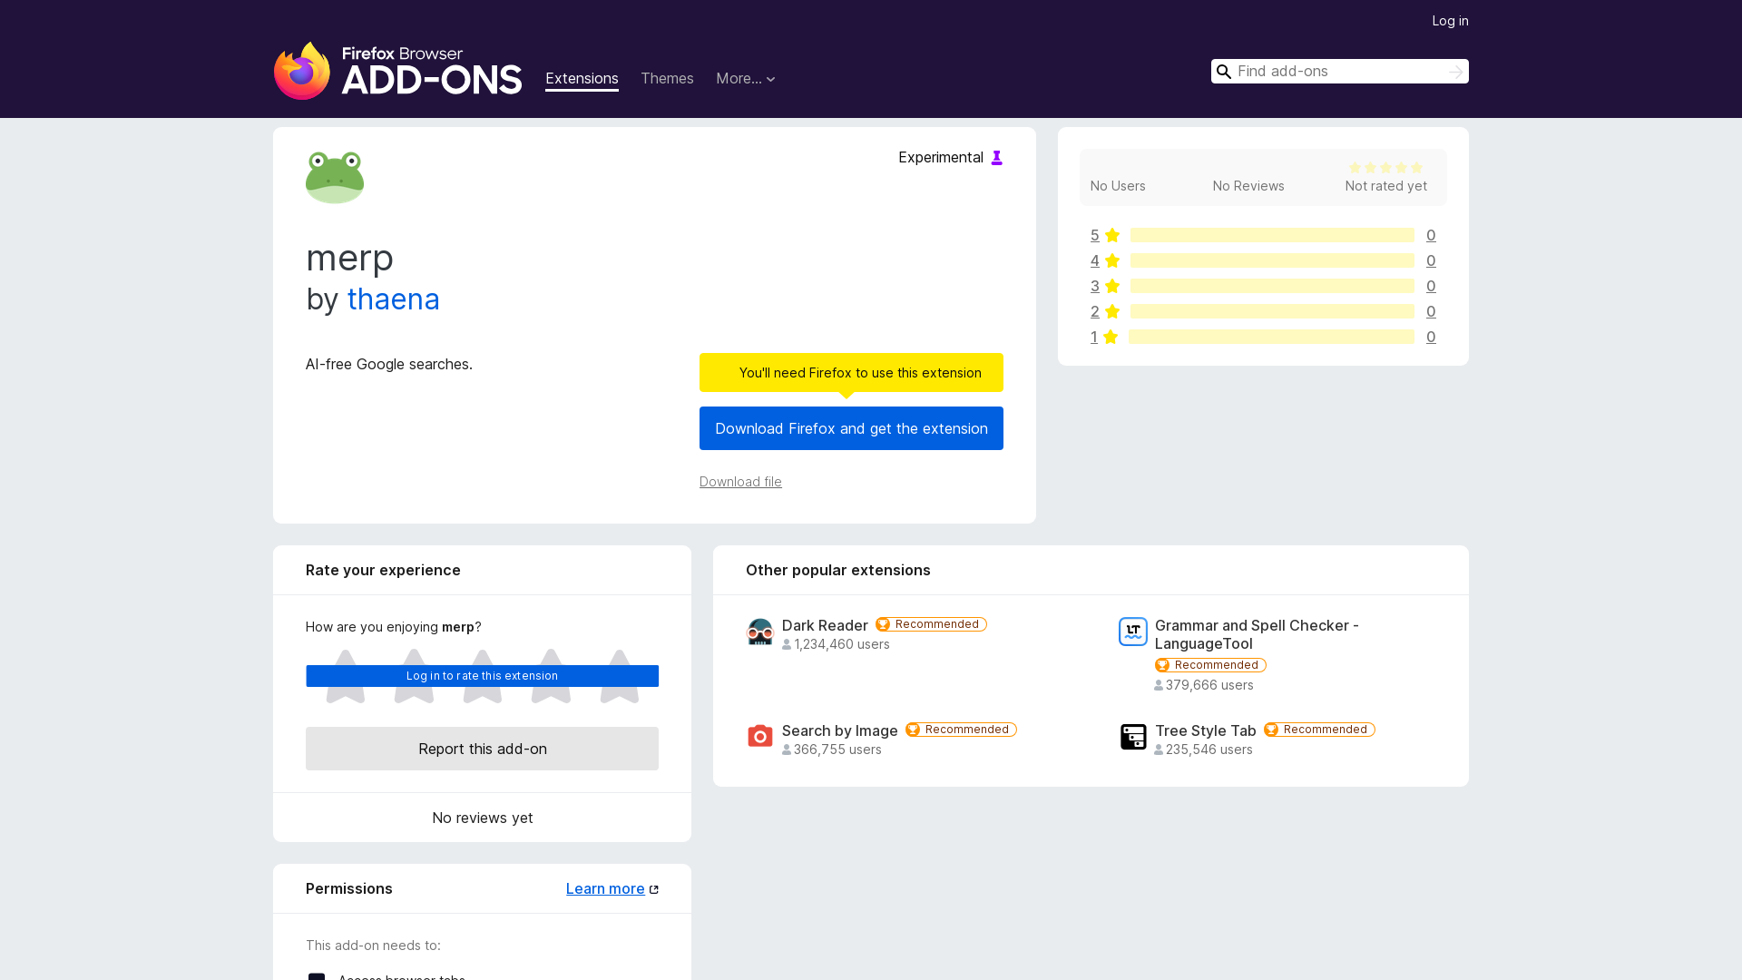Click the No Users label
This screenshot has width=1742, height=980.
[x=1118, y=186]
